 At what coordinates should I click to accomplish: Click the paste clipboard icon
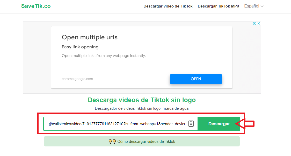[191, 124]
